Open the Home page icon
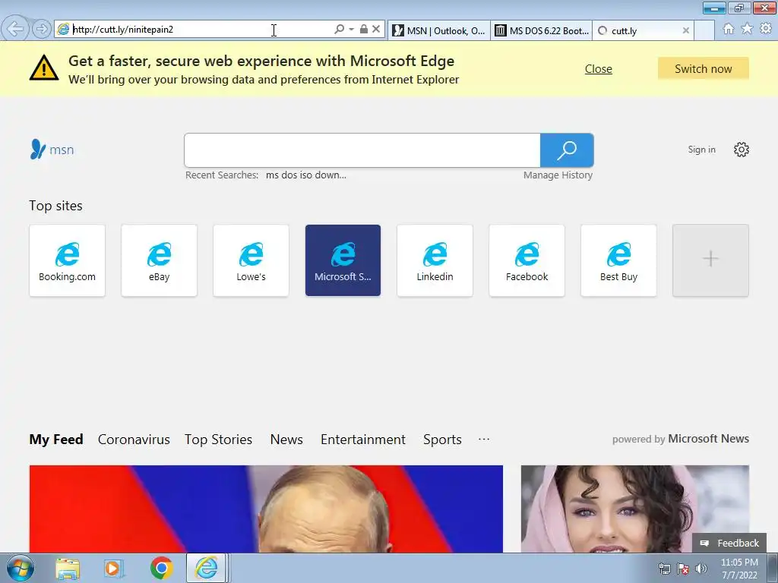The width and height of the screenshot is (778, 583). [729, 29]
